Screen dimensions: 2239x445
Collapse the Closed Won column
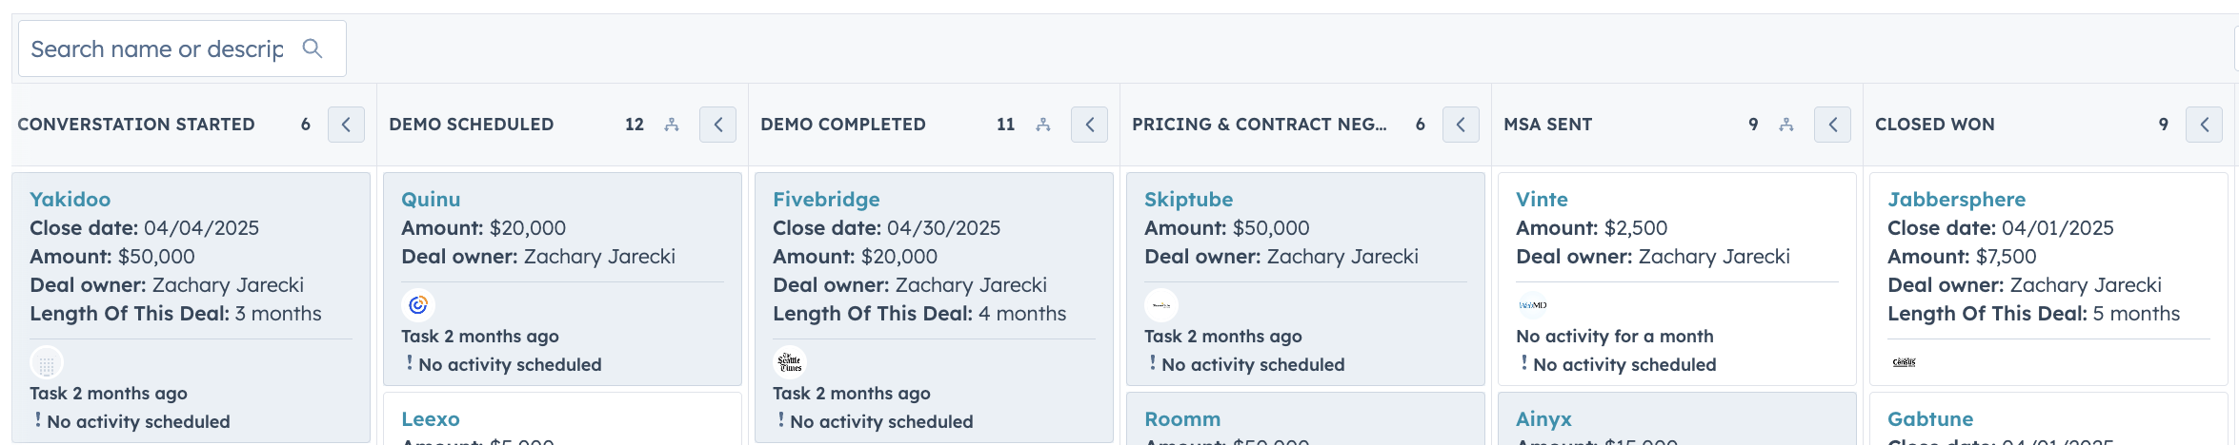click(2204, 125)
